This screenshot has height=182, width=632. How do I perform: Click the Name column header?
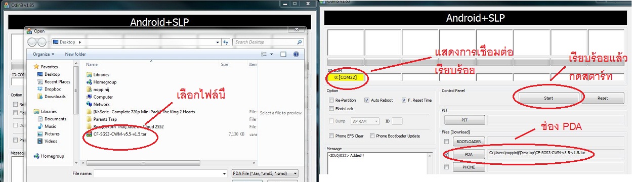[92, 64]
